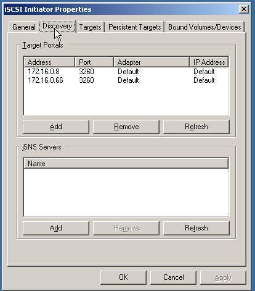The image size is (255, 291).
Task: Select the Discovery tab
Action: [57, 26]
